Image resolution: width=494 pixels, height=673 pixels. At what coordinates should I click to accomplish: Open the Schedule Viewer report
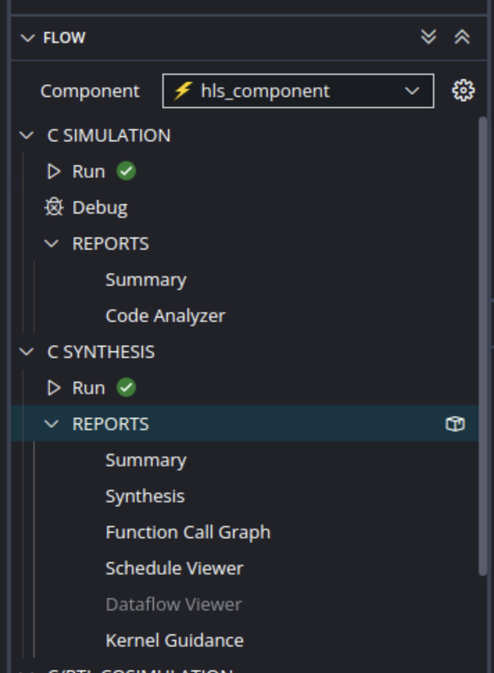[174, 568]
